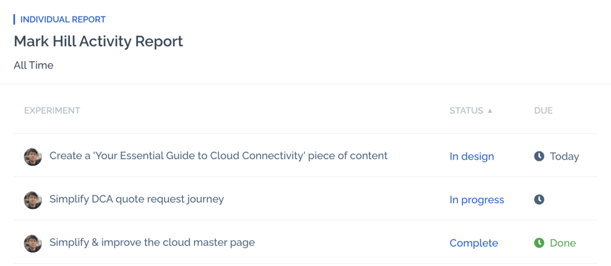
Task: Change the All Time date range
Action: 33,65
